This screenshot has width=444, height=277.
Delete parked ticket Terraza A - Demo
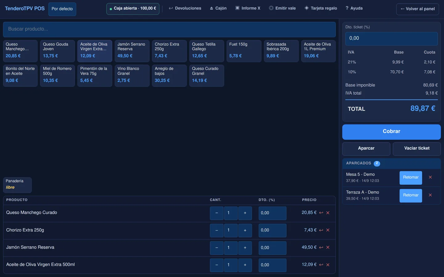point(430,195)
